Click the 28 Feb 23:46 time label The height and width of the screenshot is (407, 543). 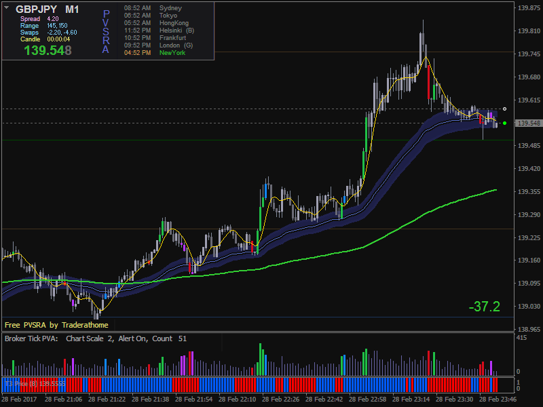click(498, 399)
